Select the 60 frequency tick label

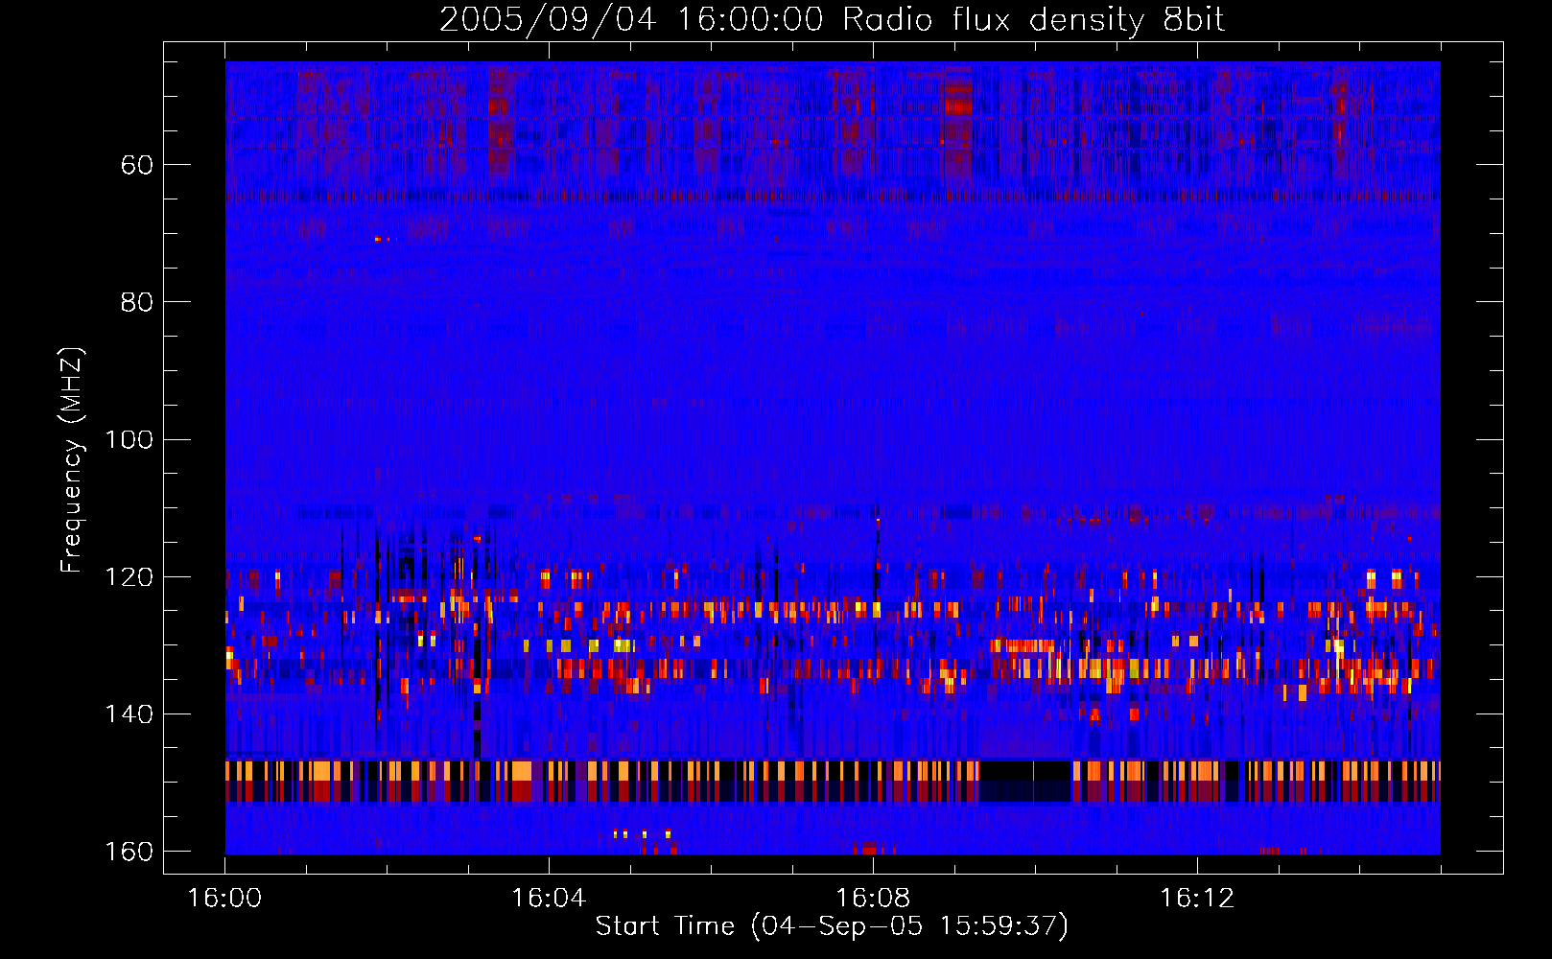coord(137,165)
